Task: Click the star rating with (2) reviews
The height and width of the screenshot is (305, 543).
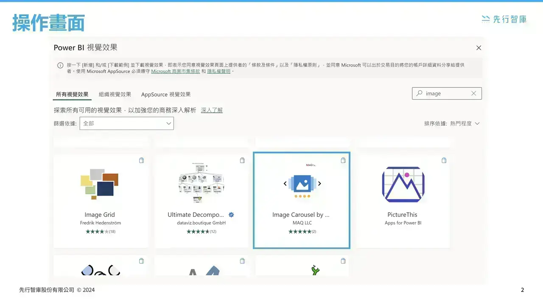Action: click(302, 232)
